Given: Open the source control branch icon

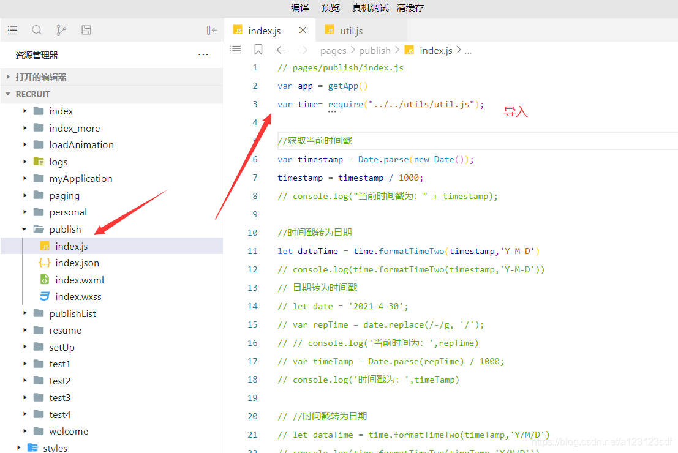Looking at the screenshot, I should [61, 30].
